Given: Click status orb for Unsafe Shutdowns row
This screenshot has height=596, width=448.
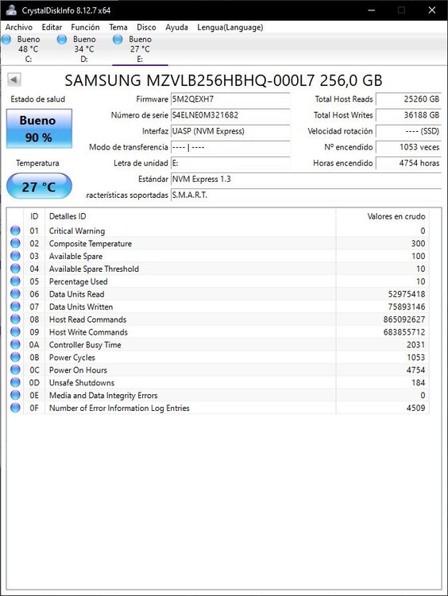Looking at the screenshot, I should (15, 382).
